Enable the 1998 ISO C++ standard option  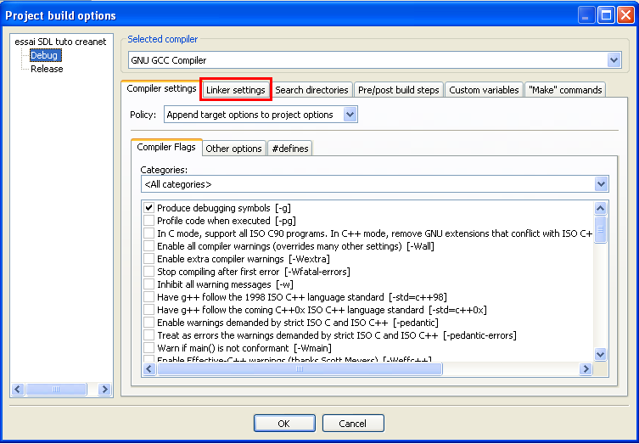[x=149, y=297]
